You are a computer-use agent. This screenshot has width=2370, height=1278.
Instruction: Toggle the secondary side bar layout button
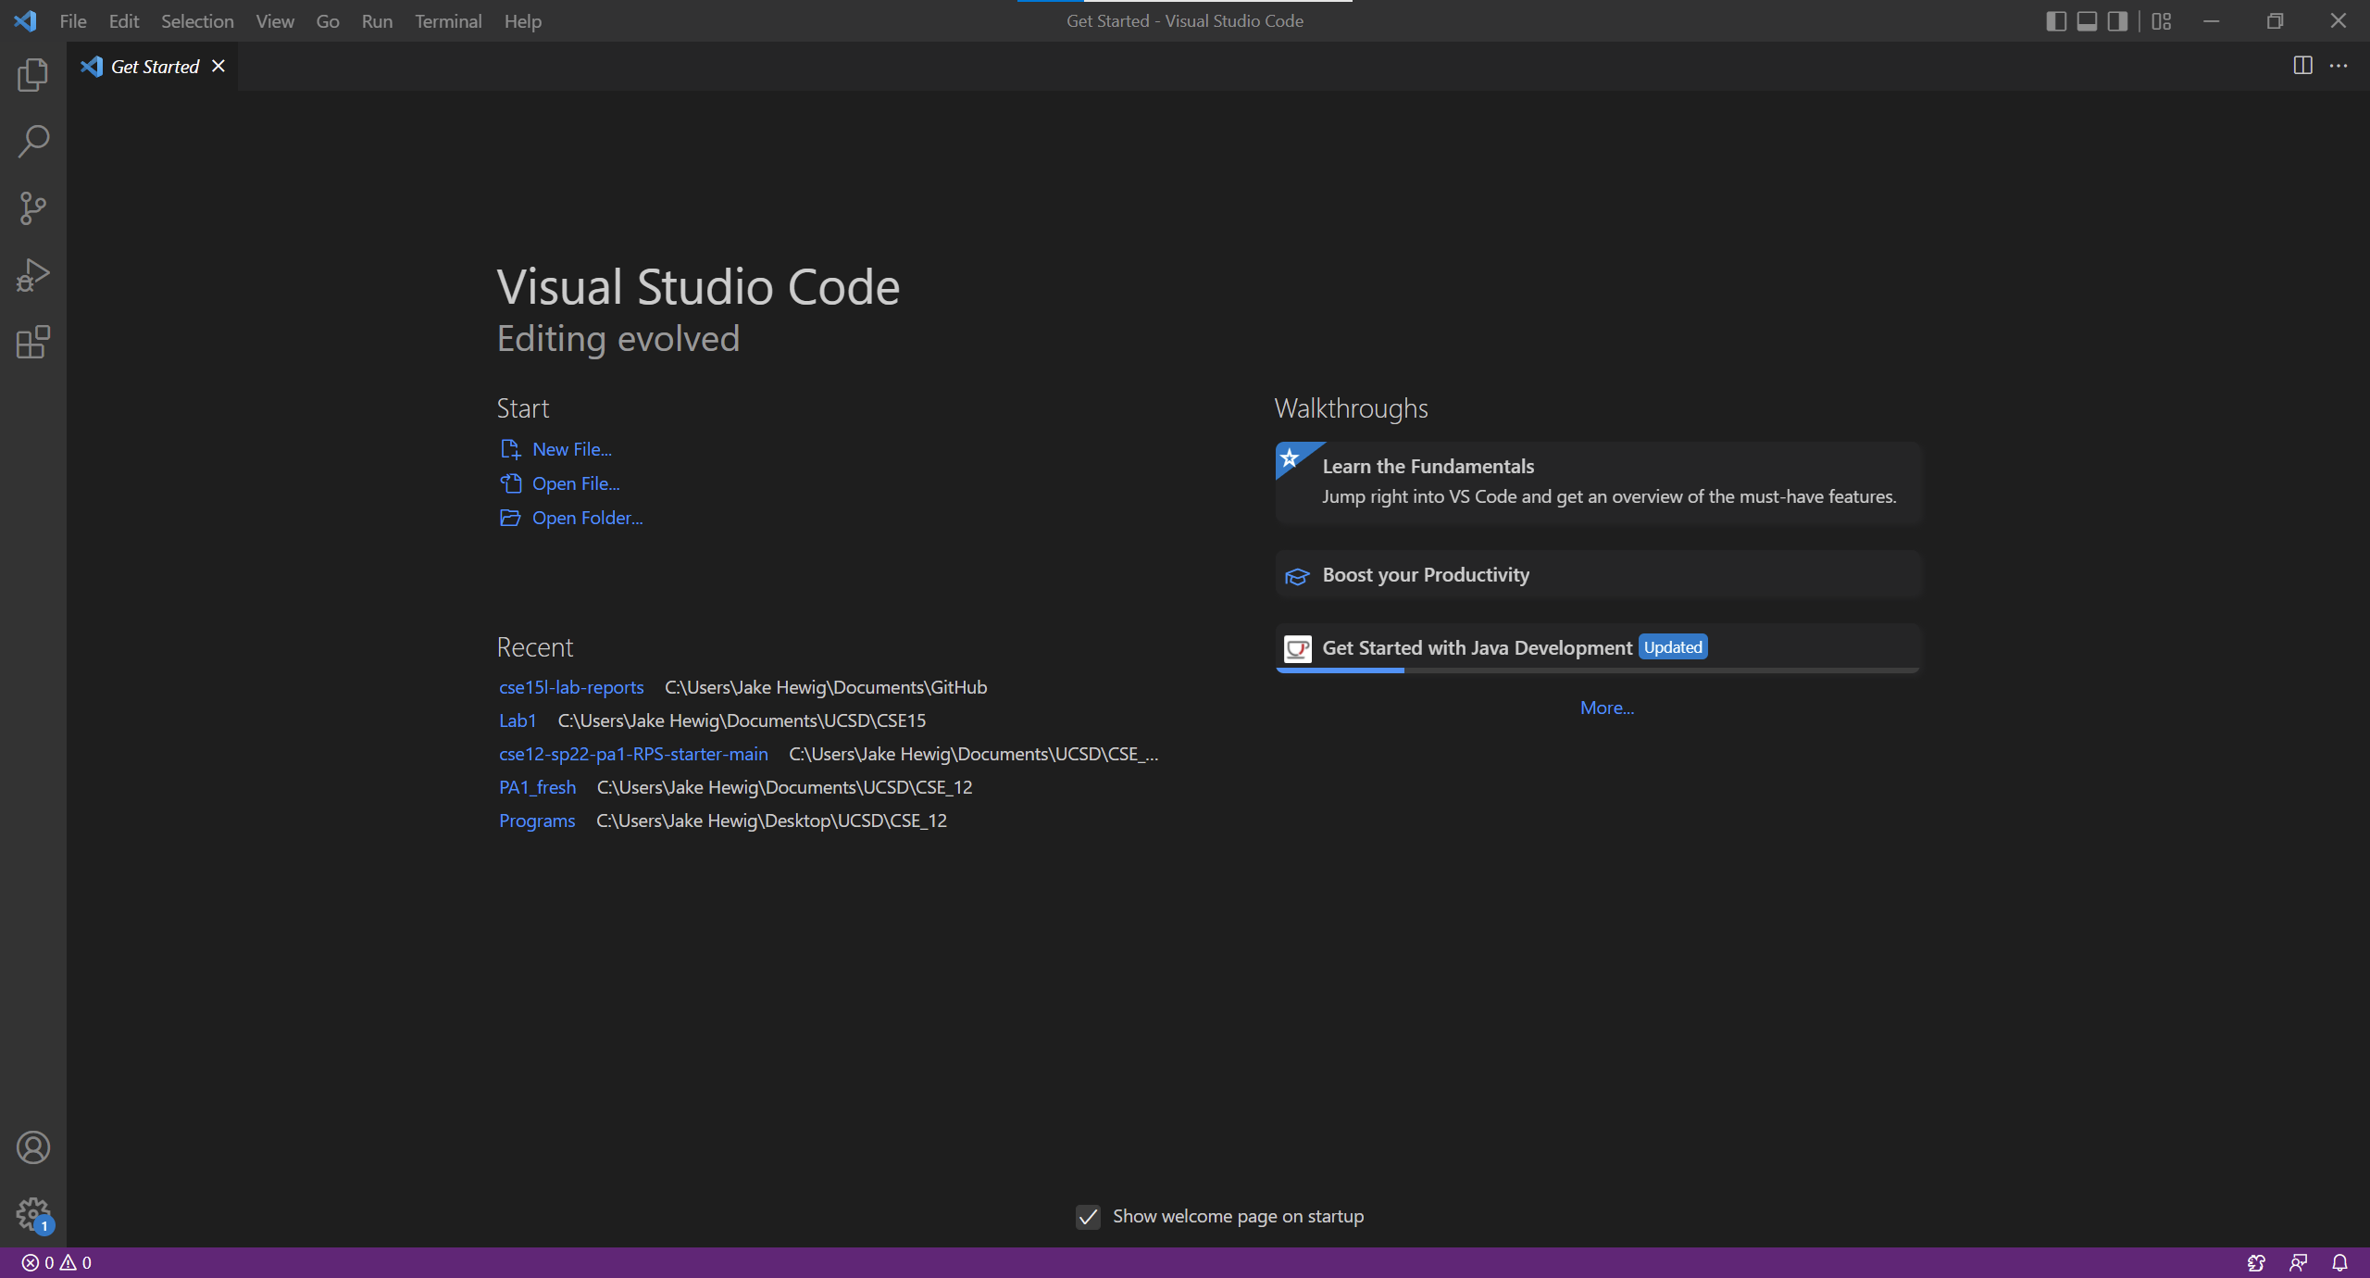point(2117,21)
